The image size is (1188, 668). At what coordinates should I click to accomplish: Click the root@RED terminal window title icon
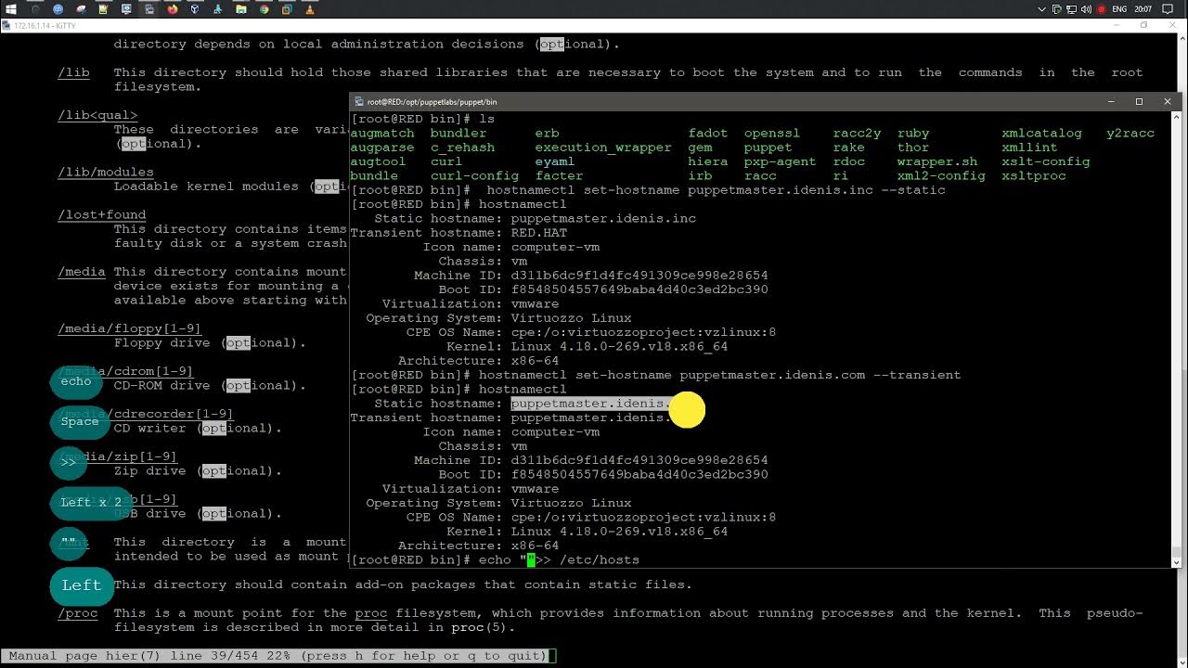(x=359, y=102)
